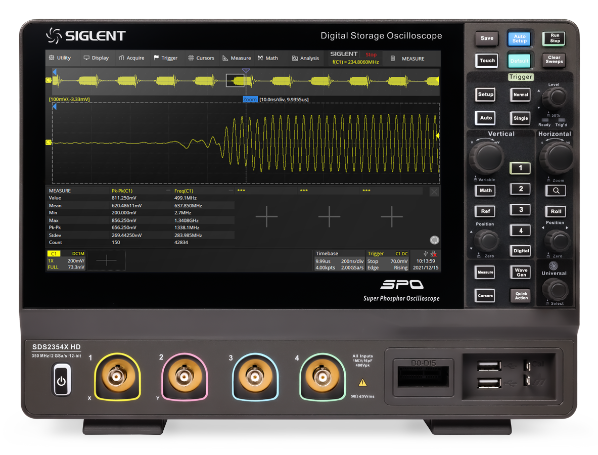Close the measurement statistics panel
The height and width of the screenshot is (455, 598).
tap(434, 192)
